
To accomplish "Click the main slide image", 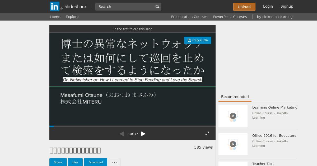I will tap(132, 79).
